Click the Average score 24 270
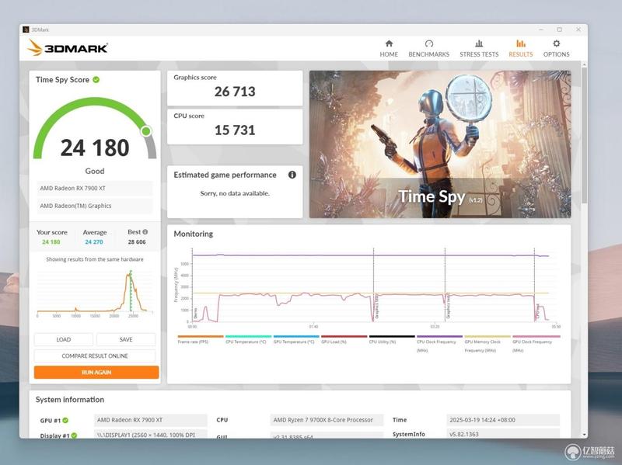This screenshot has width=622, height=465. (94, 241)
